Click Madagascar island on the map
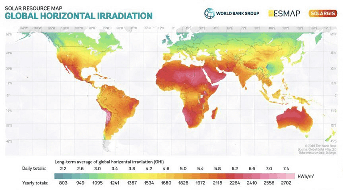The width and height of the screenshot is (343, 193). click(x=214, y=113)
